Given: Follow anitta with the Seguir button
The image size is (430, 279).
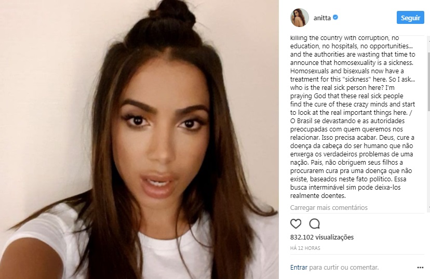Looking at the screenshot, I should (x=410, y=18).
